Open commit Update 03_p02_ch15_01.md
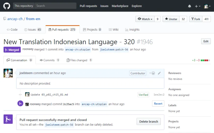The height and width of the screenshot is (133, 214). pos(49,95)
